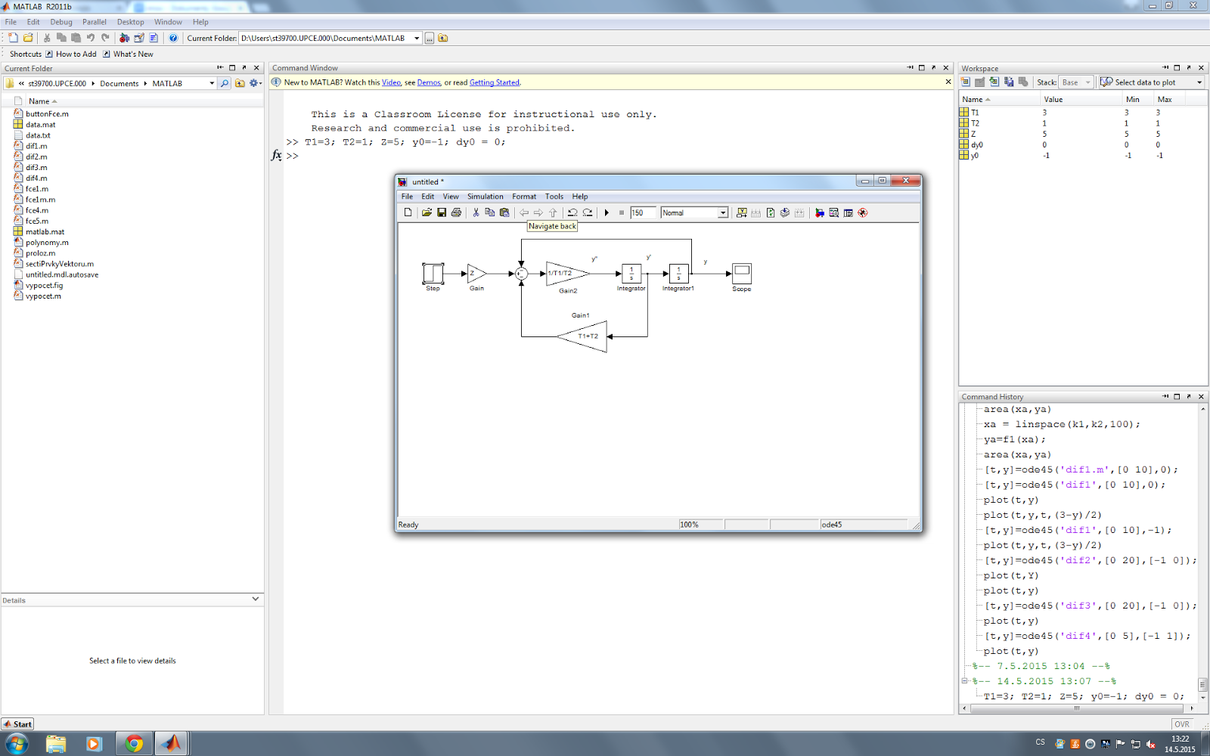The width and height of the screenshot is (1210, 756).
Task: Select vypocet.m in file list
Action: click(43, 296)
